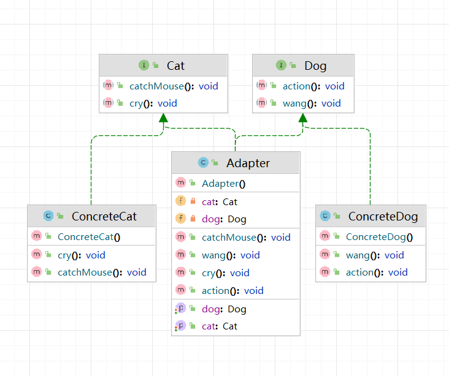Click the ConcreteCat class icon
The height and width of the screenshot is (376, 449).
[48, 216]
